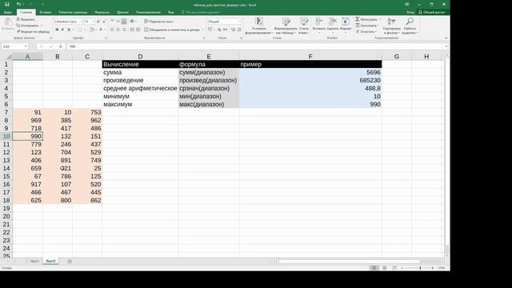Center cell text horizontally
Screen dimensions: 512x288
point(118,30)
